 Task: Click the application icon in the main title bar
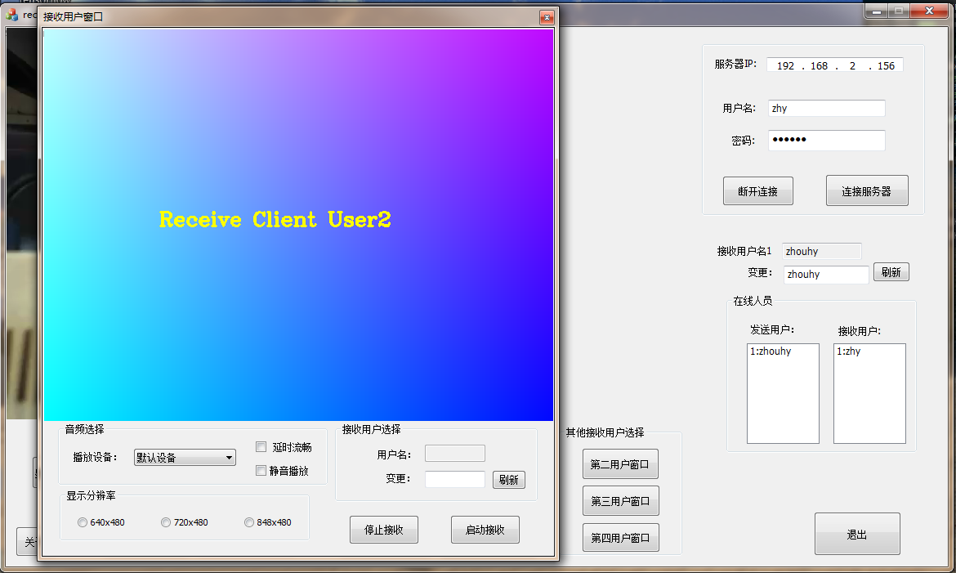[x=12, y=14]
